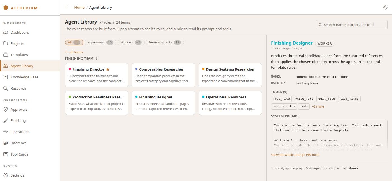Click the green dot on Production Readiness
This screenshot has height=181, width=392.
coord(70,97)
